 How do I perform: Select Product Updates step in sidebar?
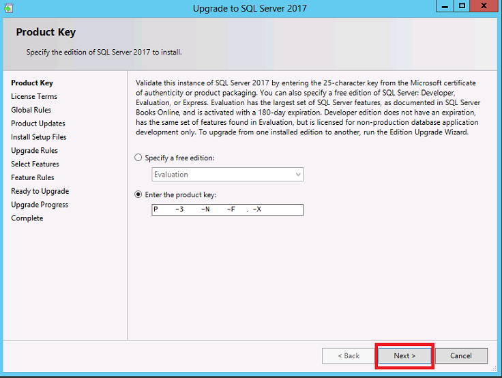click(38, 123)
